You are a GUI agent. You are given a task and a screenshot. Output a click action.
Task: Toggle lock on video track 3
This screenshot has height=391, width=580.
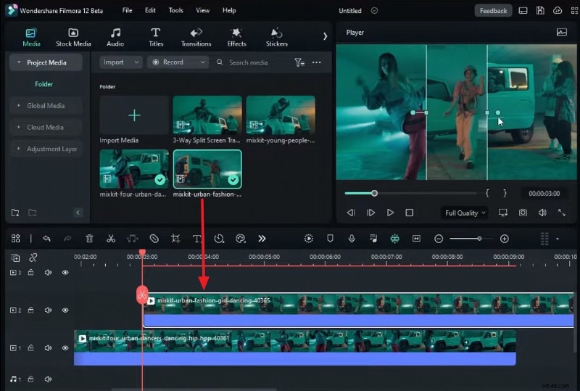click(30, 273)
